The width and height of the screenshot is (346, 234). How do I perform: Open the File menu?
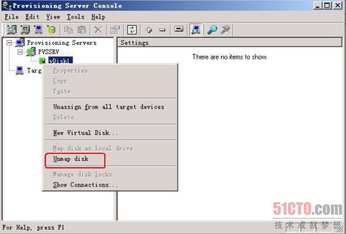click(11, 17)
